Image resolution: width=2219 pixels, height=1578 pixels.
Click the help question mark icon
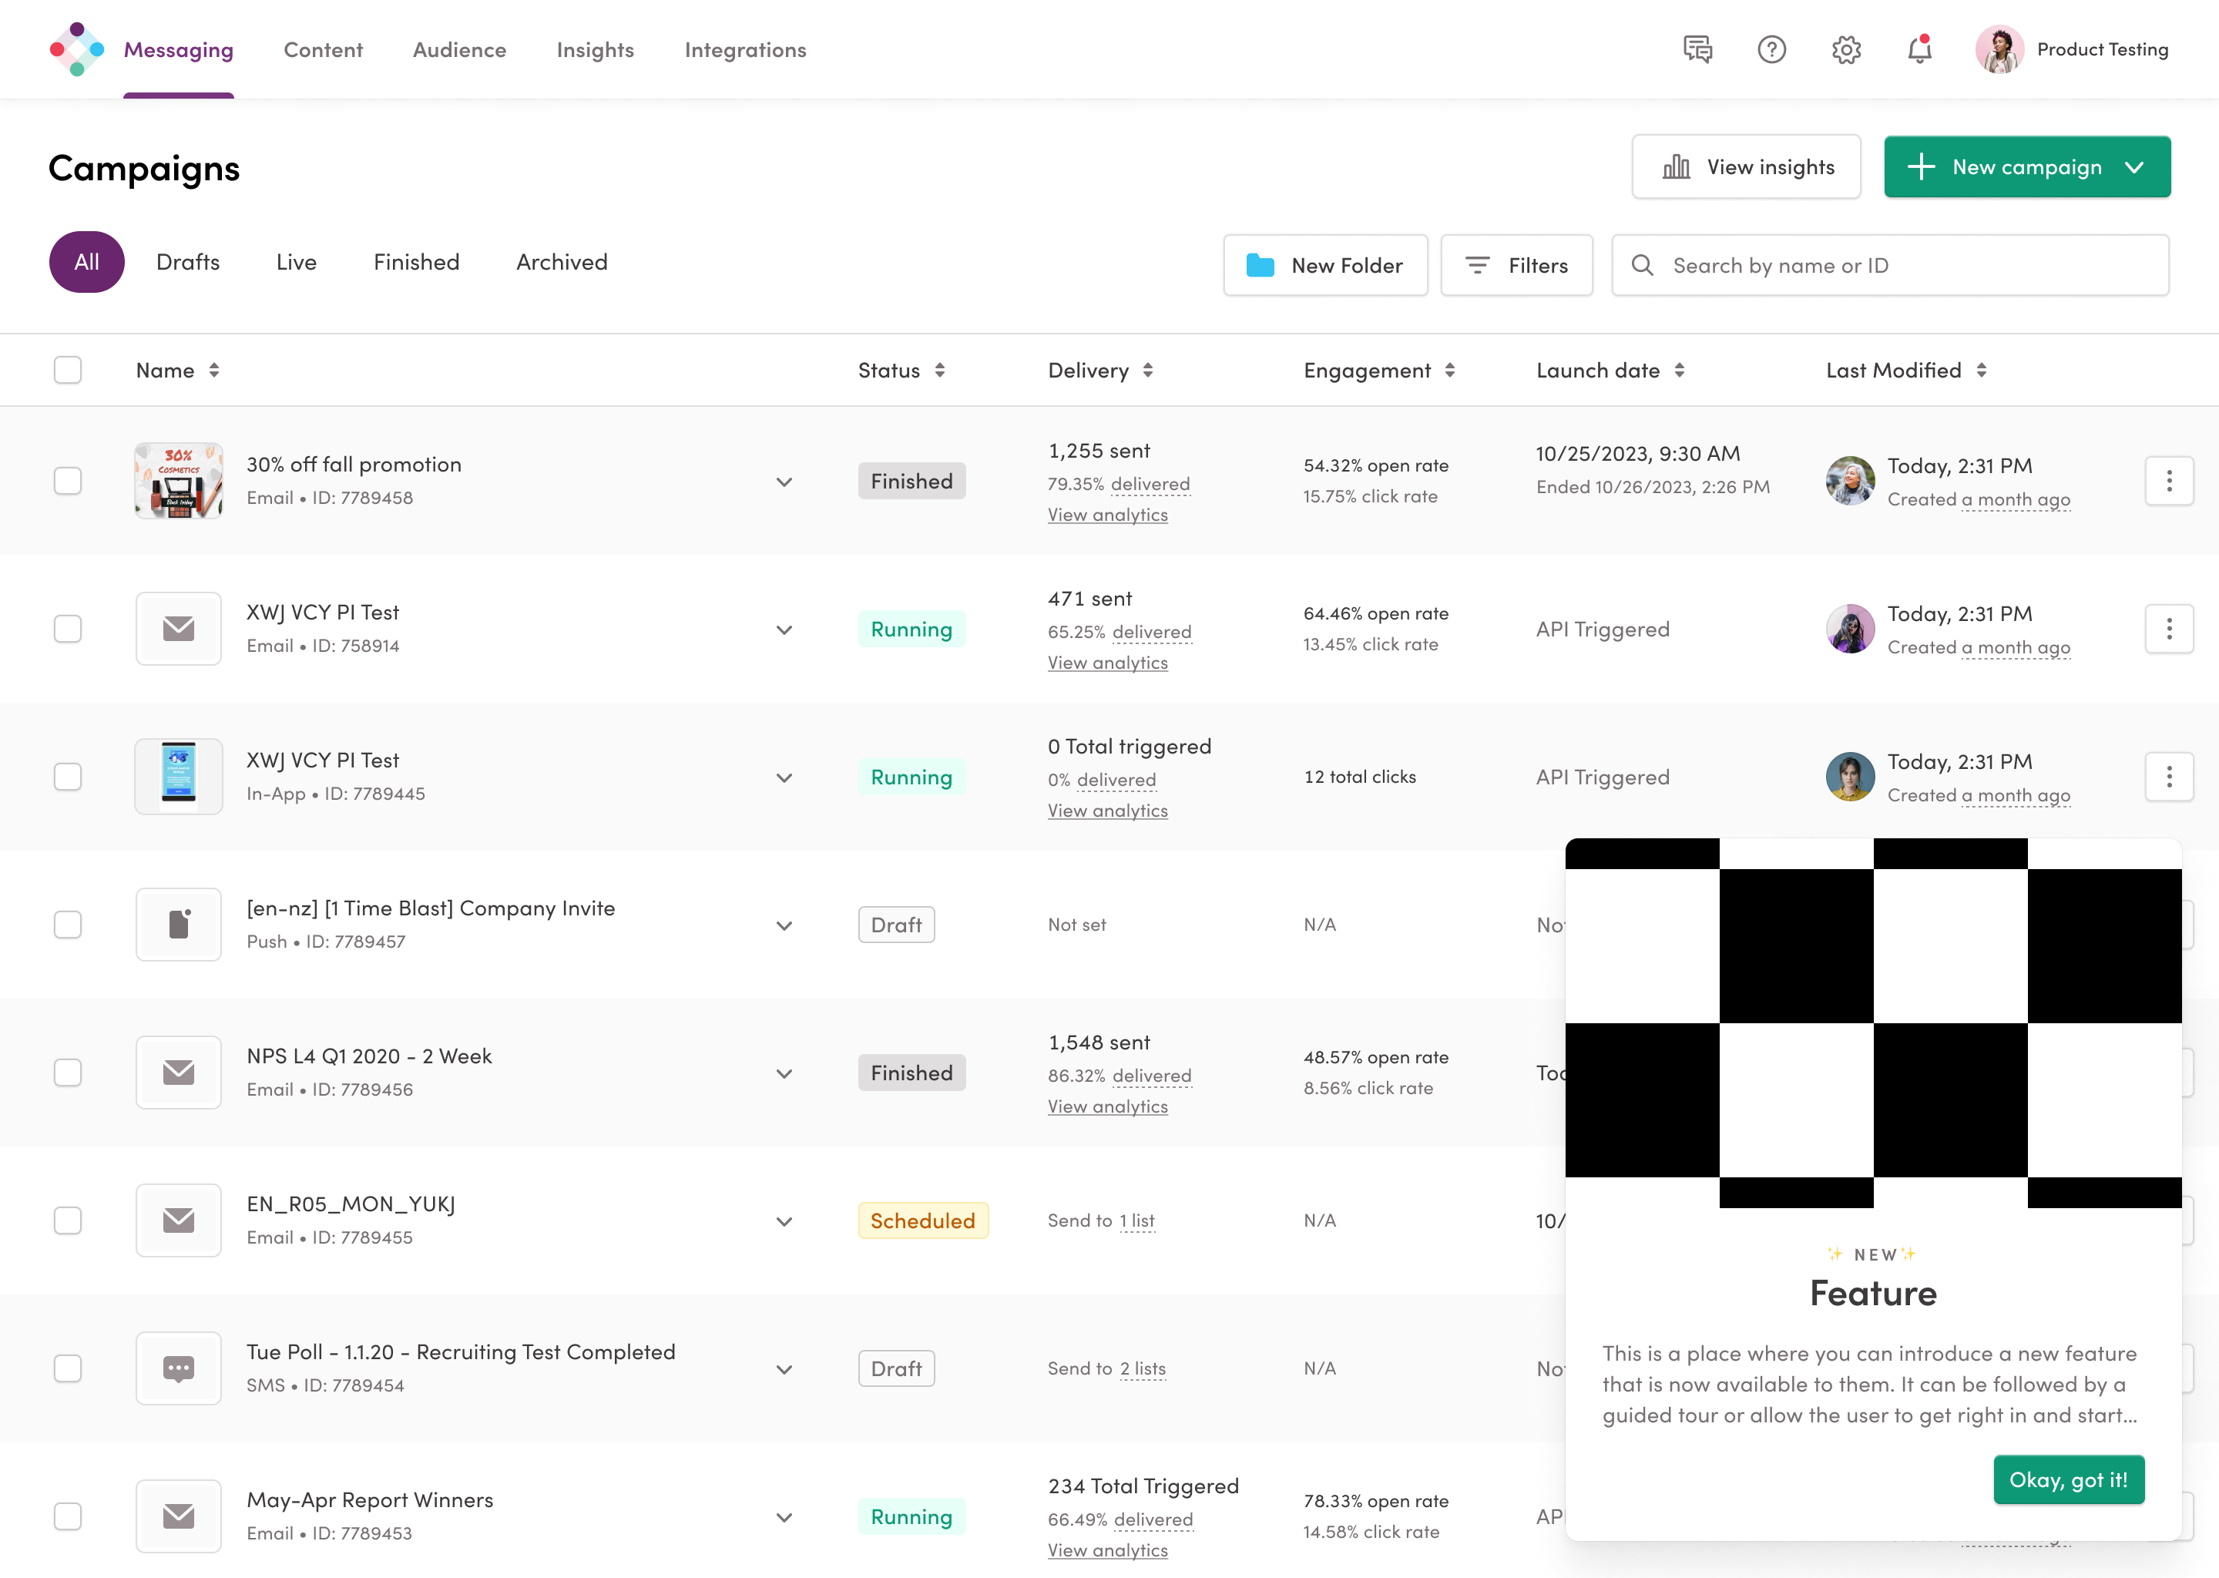tap(1771, 49)
